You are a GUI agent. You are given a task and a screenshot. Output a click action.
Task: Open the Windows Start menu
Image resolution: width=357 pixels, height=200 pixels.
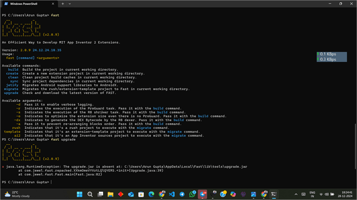[80, 194]
